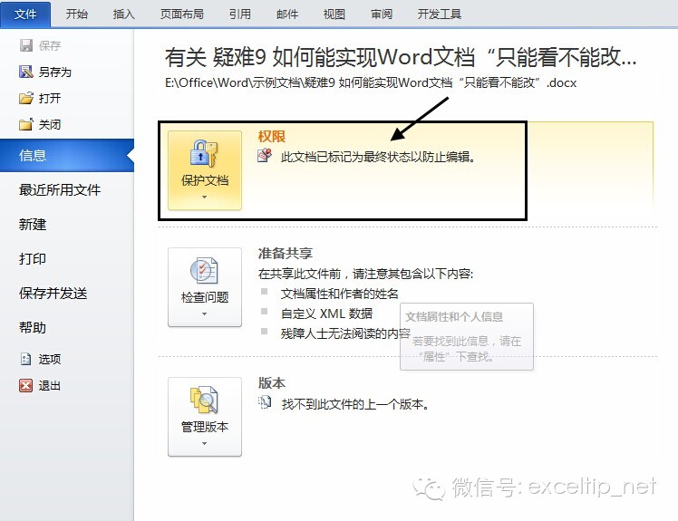
Task: Click the 关闭 label
Action: pos(50,124)
